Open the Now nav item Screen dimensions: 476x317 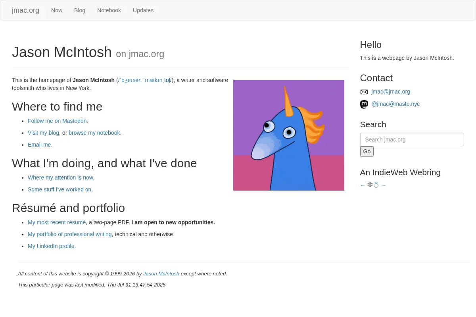tap(57, 10)
